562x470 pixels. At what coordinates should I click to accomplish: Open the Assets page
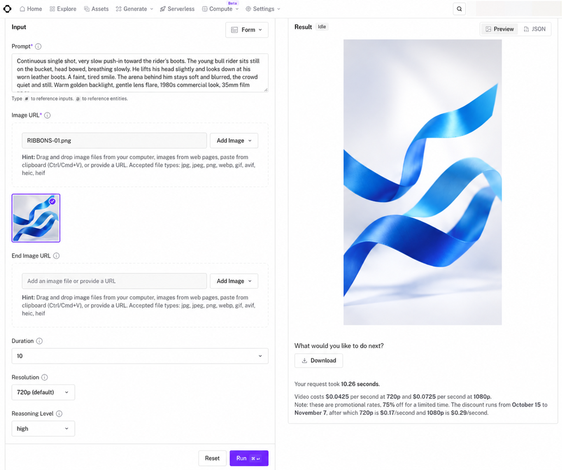(x=96, y=9)
